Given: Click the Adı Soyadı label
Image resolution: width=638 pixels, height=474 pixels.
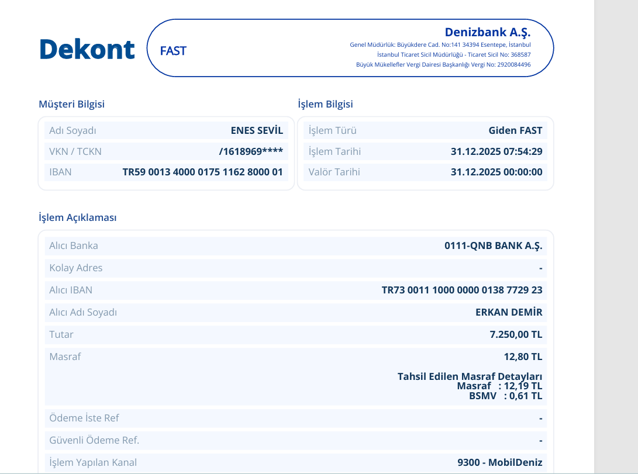Looking at the screenshot, I should click(73, 130).
